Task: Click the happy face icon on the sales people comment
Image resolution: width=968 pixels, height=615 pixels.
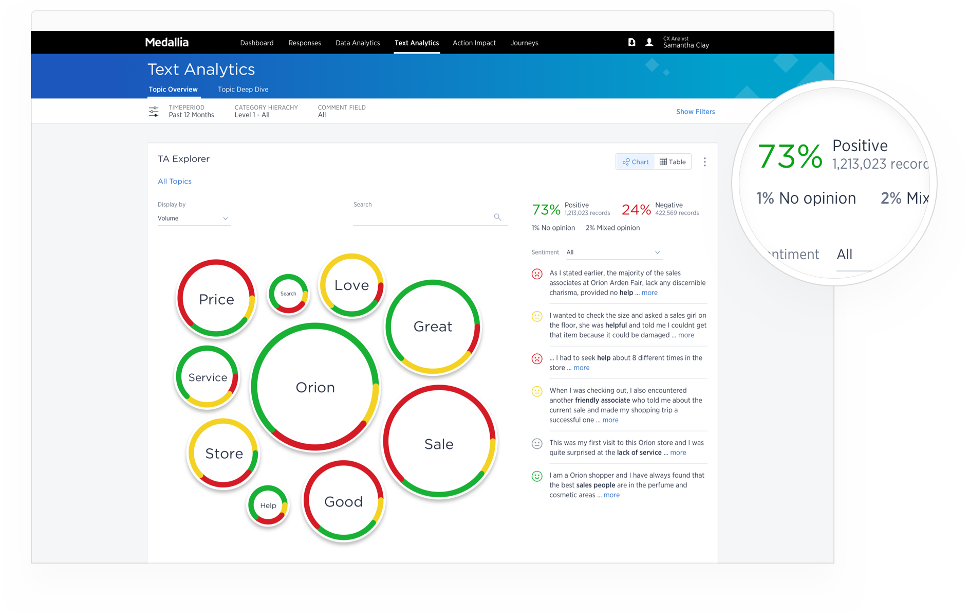Action: point(537,476)
